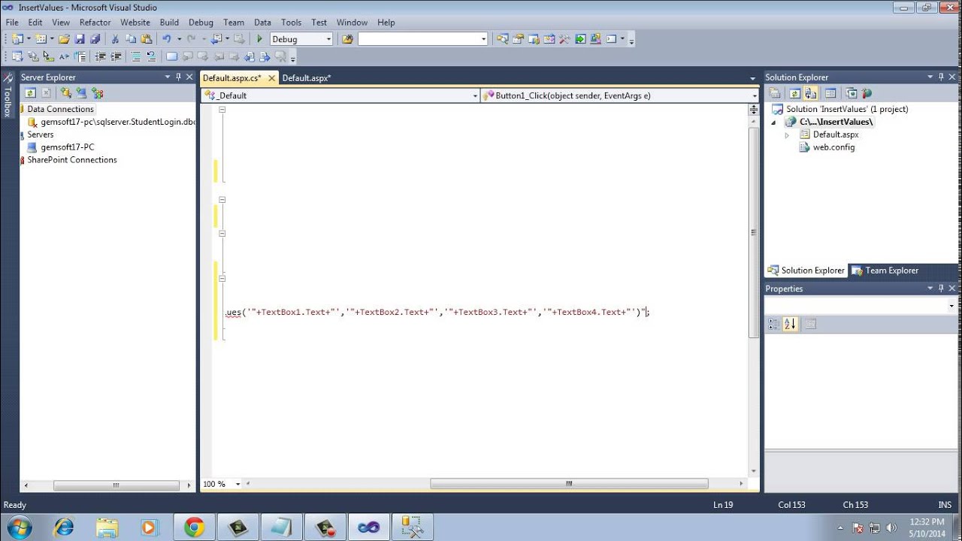Click Find in Files icon
This screenshot has width=962, height=541.
(x=347, y=39)
